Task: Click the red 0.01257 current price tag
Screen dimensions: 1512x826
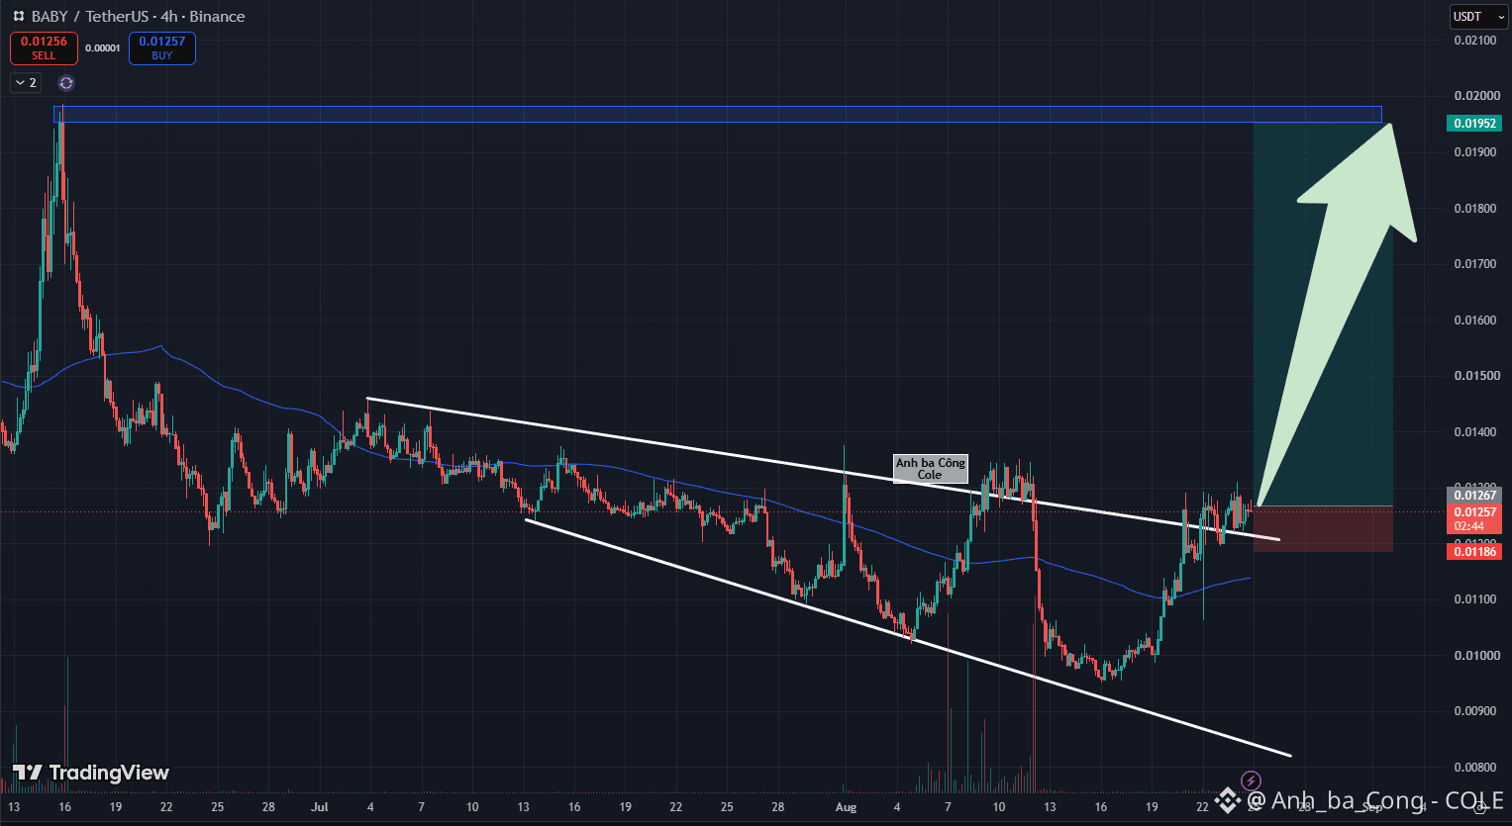Action: pos(1474,517)
